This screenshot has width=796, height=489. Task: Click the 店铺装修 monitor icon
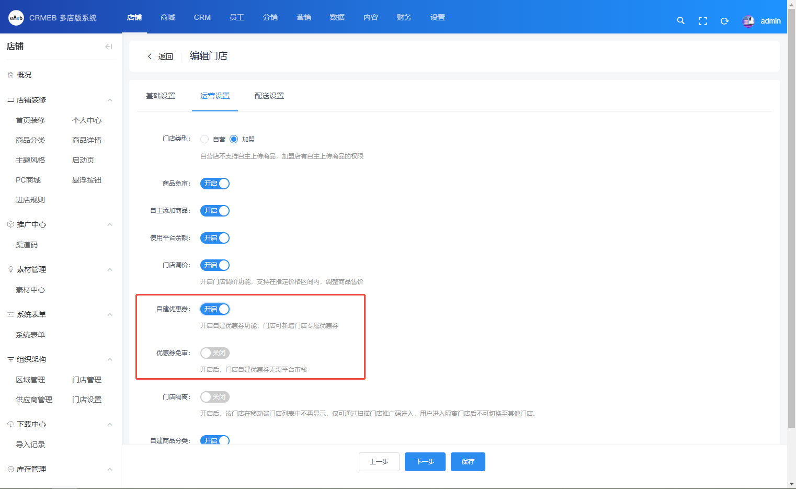tap(10, 100)
